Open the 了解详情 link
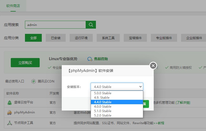Image resolution: width=206 pixels, height=131 pixels. click(x=183, y=102)
